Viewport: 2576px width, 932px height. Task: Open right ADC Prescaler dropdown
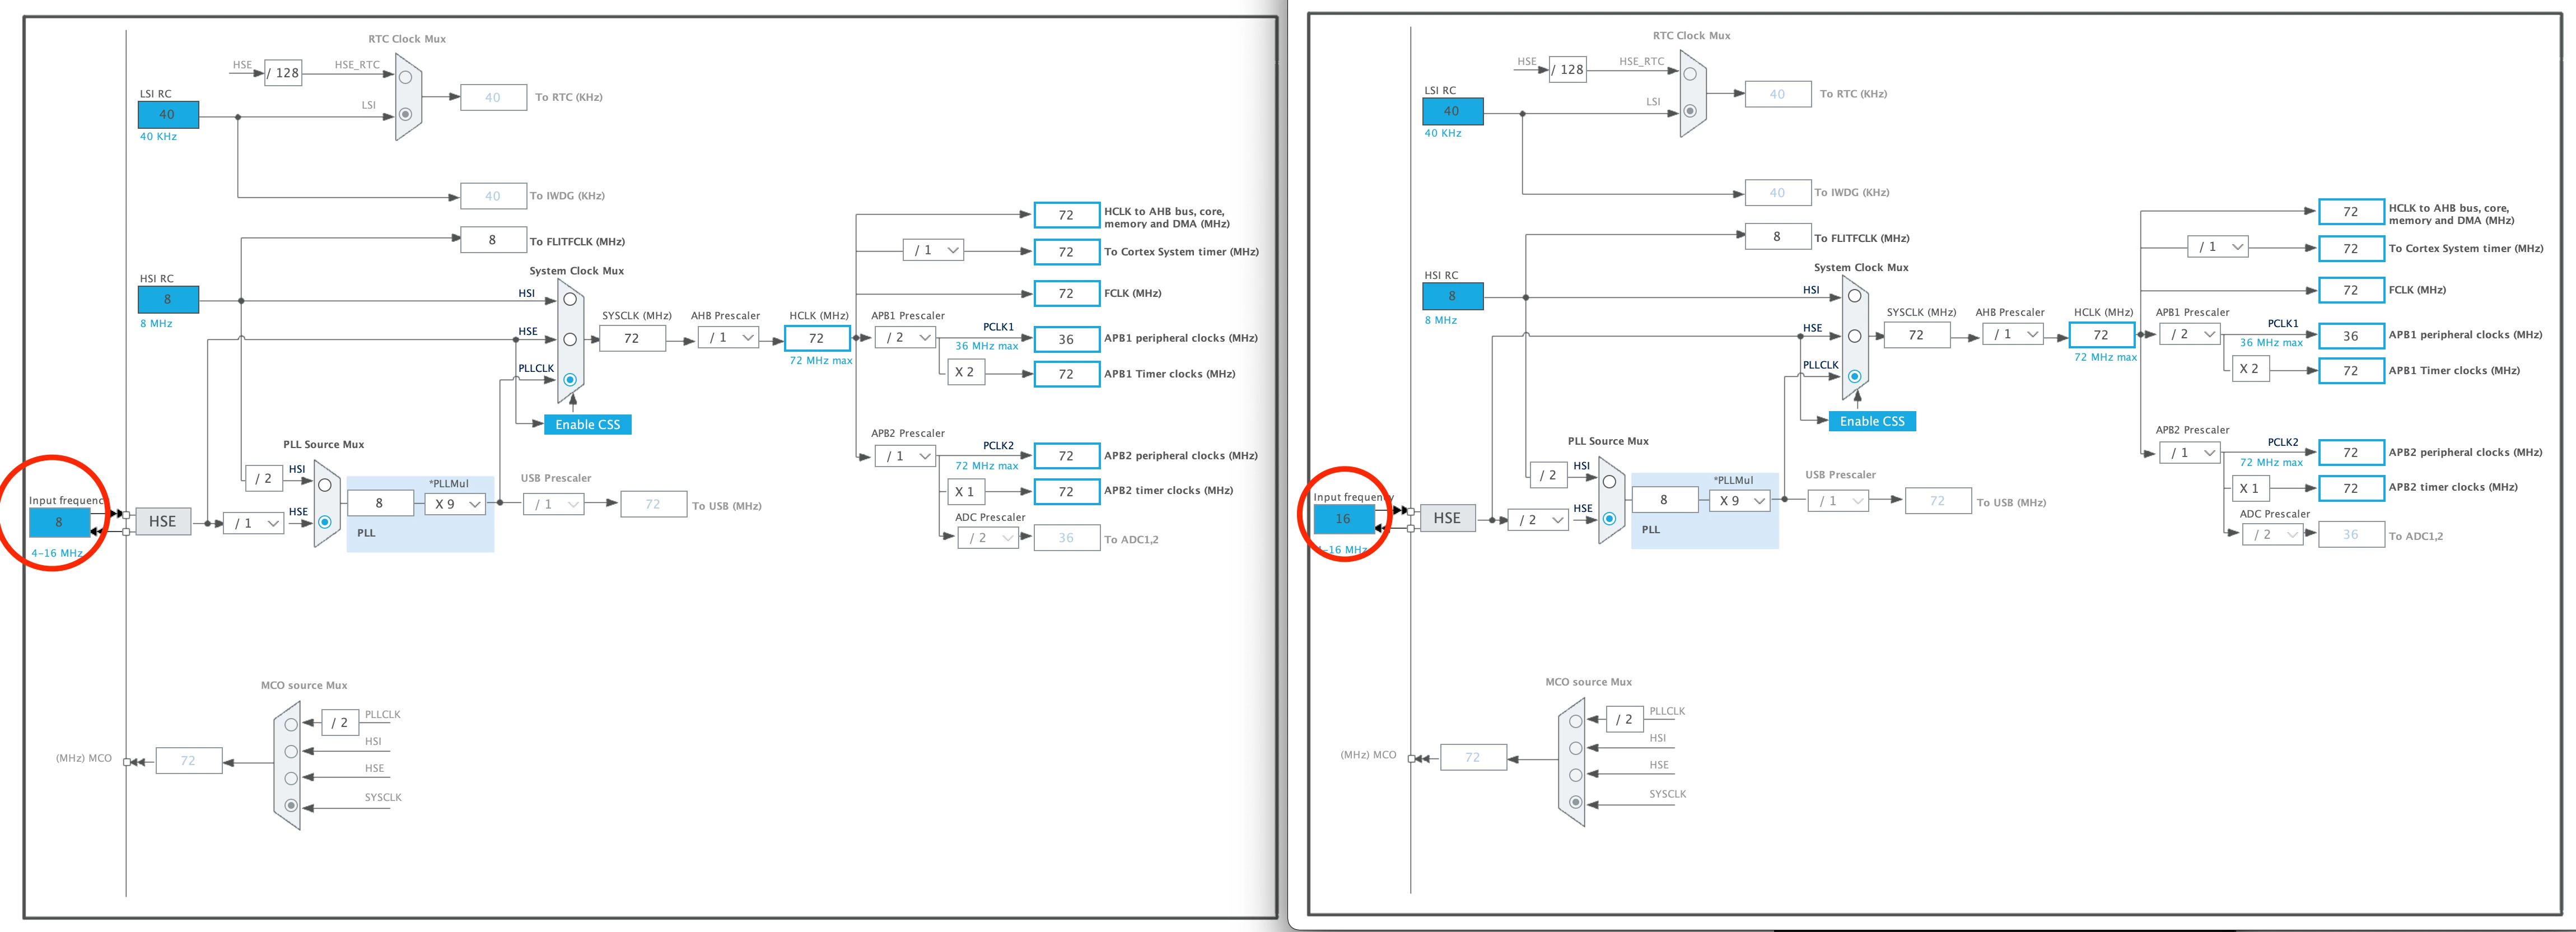(x=2273, y=535)
